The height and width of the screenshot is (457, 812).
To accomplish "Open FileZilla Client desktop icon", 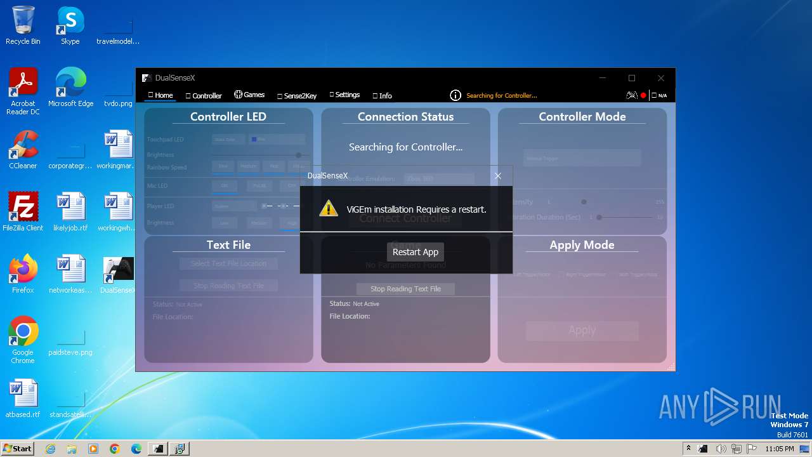I will 23,212.
